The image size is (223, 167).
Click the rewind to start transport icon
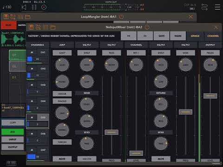pos(24,7)
